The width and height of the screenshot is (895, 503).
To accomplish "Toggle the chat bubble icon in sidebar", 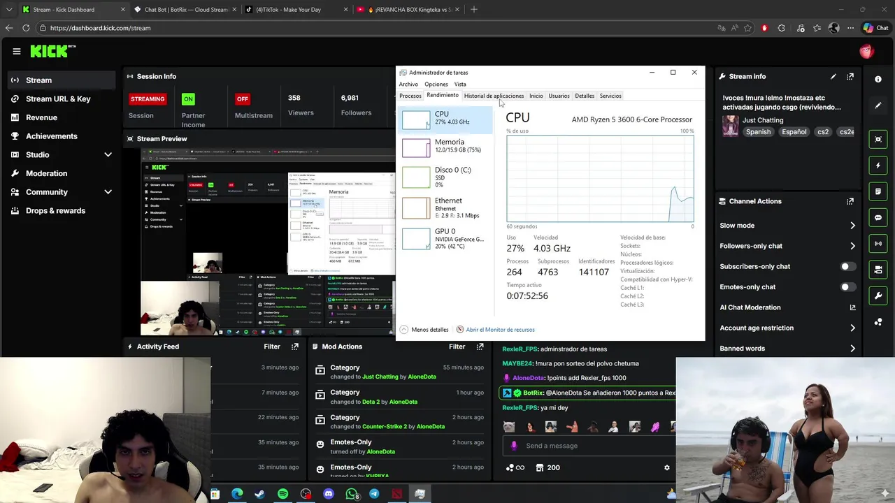I will pyautogui.click(x=878, y=217).
